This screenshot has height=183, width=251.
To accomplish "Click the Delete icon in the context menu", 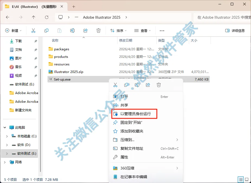I will tap(159, 85).
